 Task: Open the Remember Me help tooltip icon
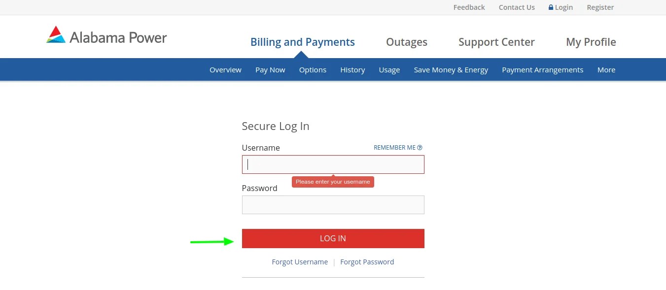tap(420, 147)
